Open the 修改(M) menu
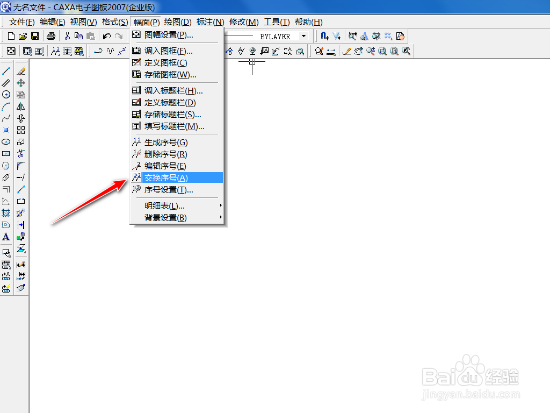Screen dimensions: 550x413 (x=244, y=22)
